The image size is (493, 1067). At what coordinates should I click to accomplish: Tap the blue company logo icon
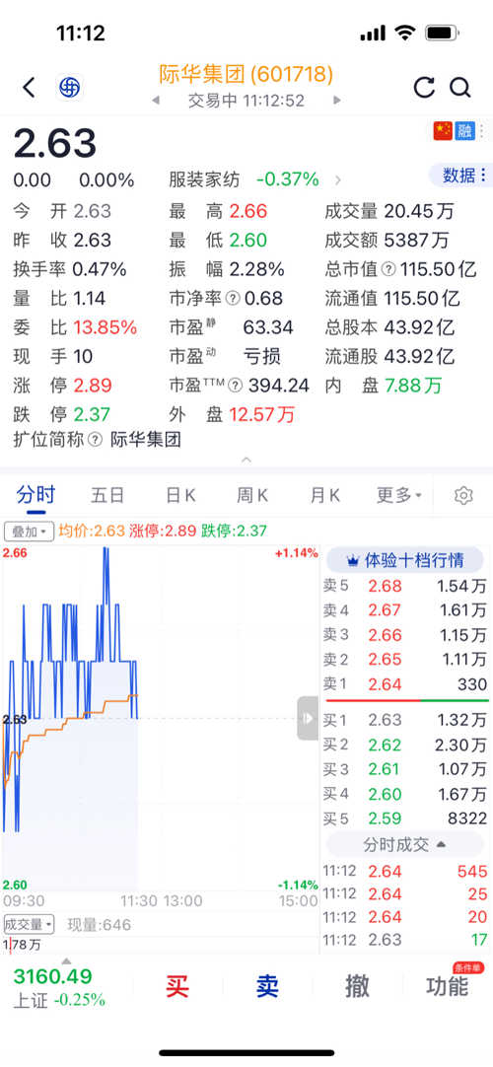pos(69,88)
